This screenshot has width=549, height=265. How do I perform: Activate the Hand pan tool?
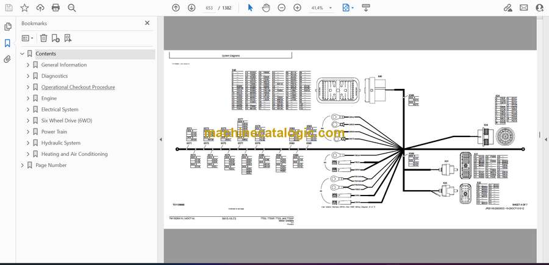point(266,8)
